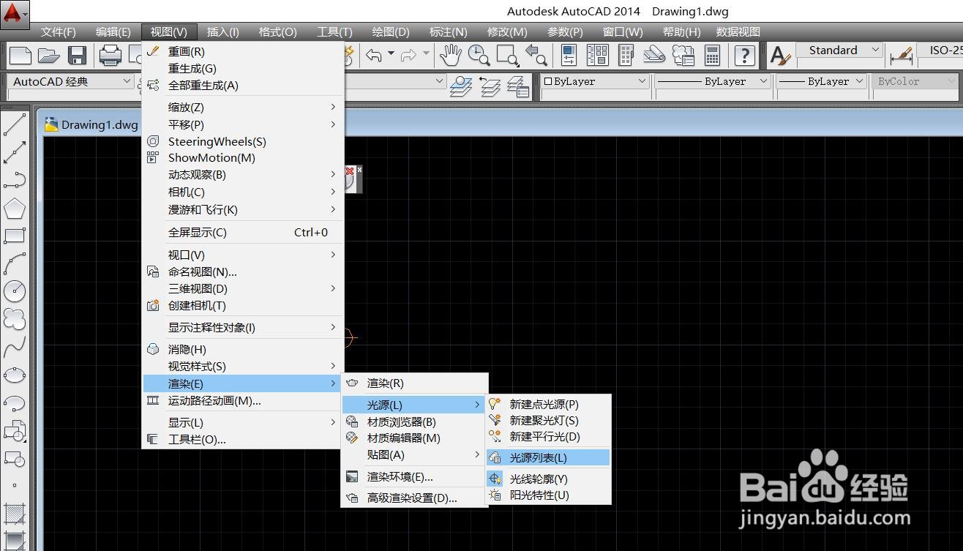Select the Rectangle tool
Screen dimensions: 963x551
coord(15,236)
